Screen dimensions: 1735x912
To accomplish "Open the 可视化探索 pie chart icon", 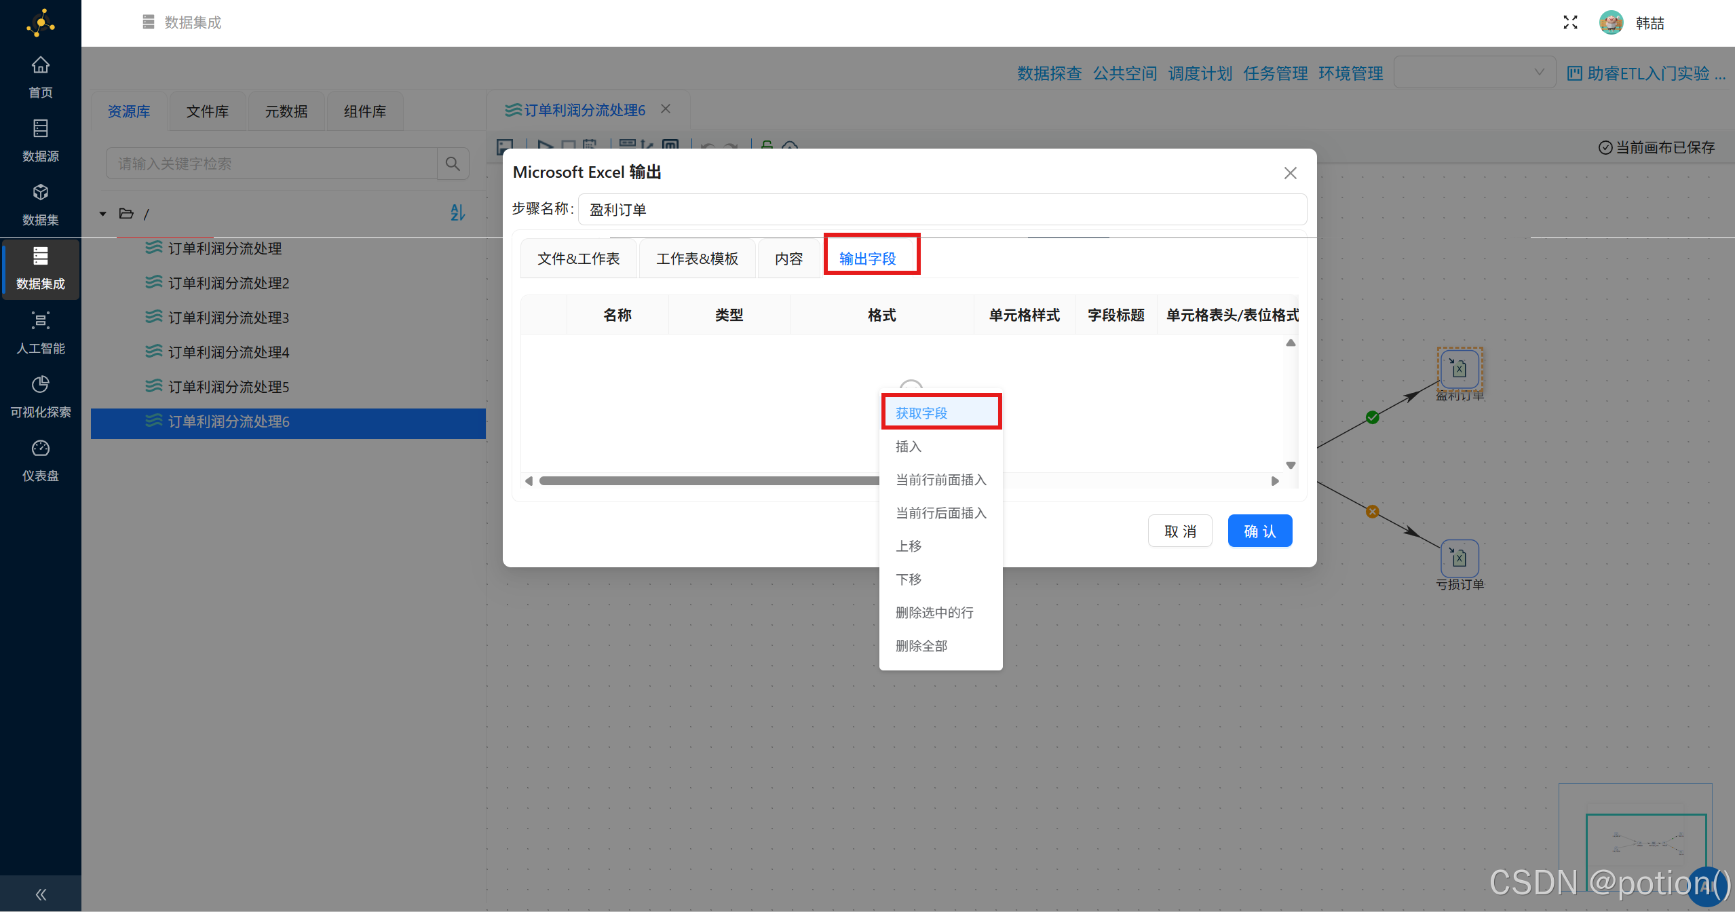I will tap(40, 384).
